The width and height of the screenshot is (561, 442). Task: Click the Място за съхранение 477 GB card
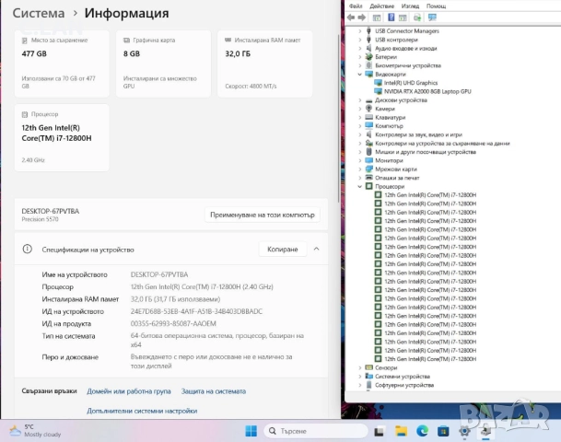(x=62, y=64)
